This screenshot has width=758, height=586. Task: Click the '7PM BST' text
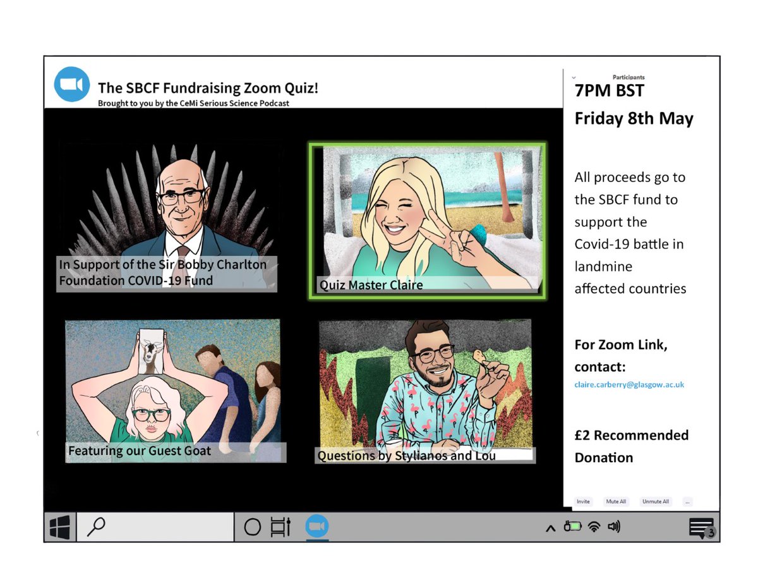click(610, 90)
